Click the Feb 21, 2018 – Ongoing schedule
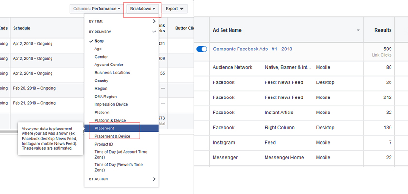 pos(34,103)
